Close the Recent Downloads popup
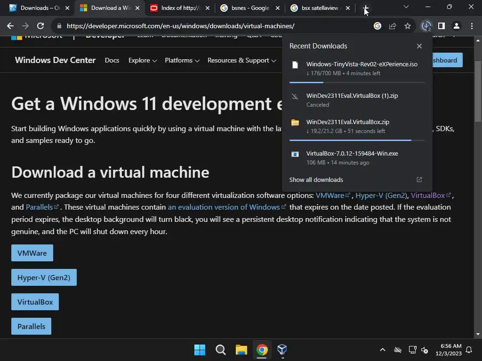This screenshot has width=482, height=361. [419, 46]
